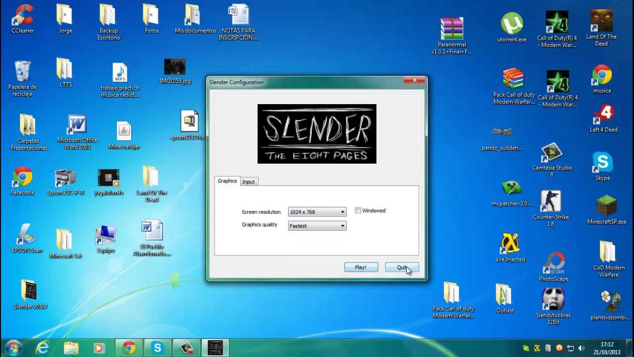Click the Slender taskbar button

(x=215, y=348)
